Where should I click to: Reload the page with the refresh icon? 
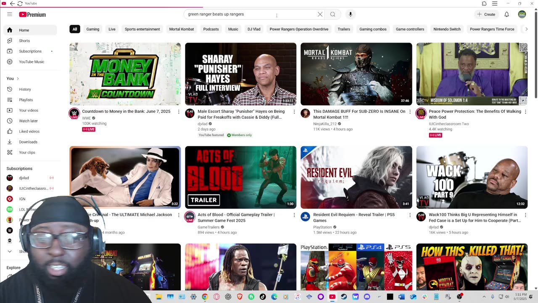point(20,3)
